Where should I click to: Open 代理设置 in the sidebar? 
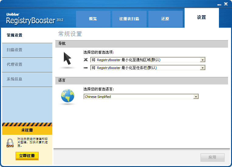(27, 65)
